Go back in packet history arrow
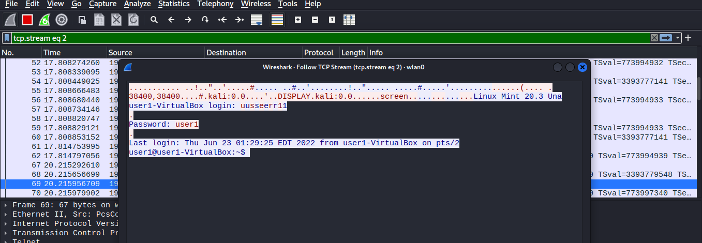The height and width of the screenshot is (243, 702). click(171, 20)
